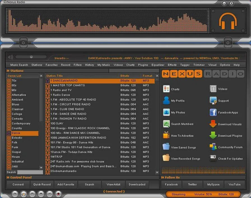Screen dimensions: 251x198
Task: Open the Facebook Apps icon
Action: (x=213, y=112)
